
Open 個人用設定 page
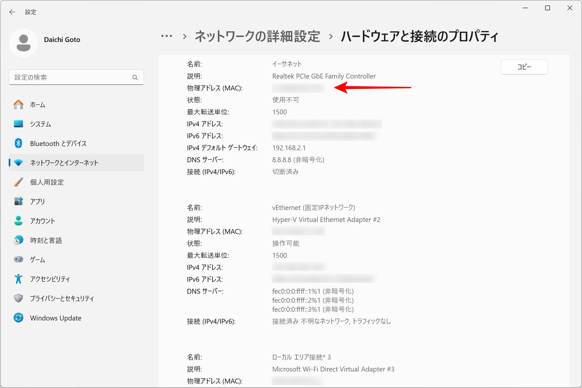[76, 182]
